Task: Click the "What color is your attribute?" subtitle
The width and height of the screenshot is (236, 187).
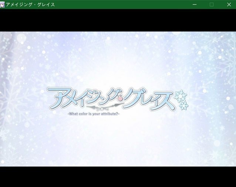Action: (94, 114)
